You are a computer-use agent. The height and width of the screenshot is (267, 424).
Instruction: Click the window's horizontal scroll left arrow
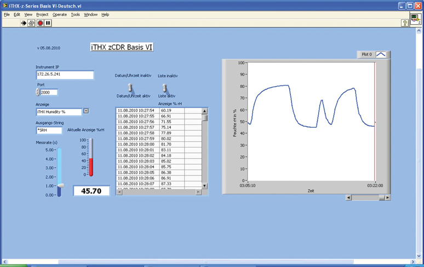[4, 262]
